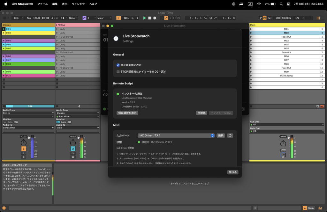This screenshot has width=327, height=212.
Task: Click the Re-enable Automation back arrow
Action: coord(171,18)
